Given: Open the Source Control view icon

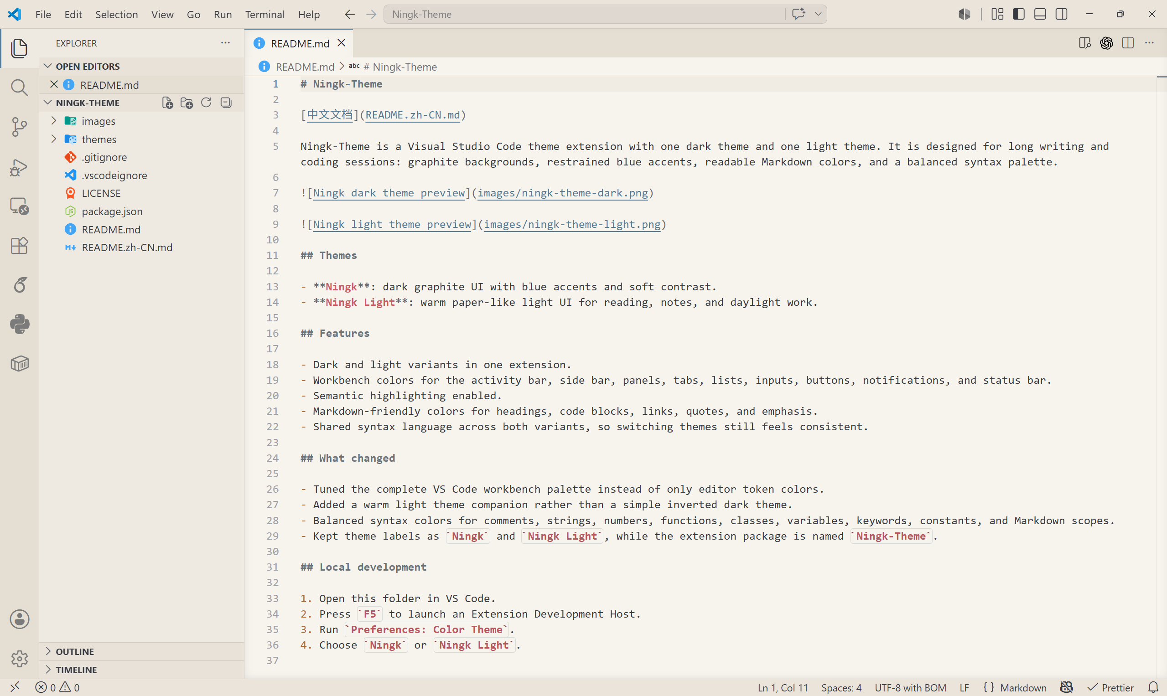Looking at the screenshot, I should pyautogui.click(x=19, y=127).
